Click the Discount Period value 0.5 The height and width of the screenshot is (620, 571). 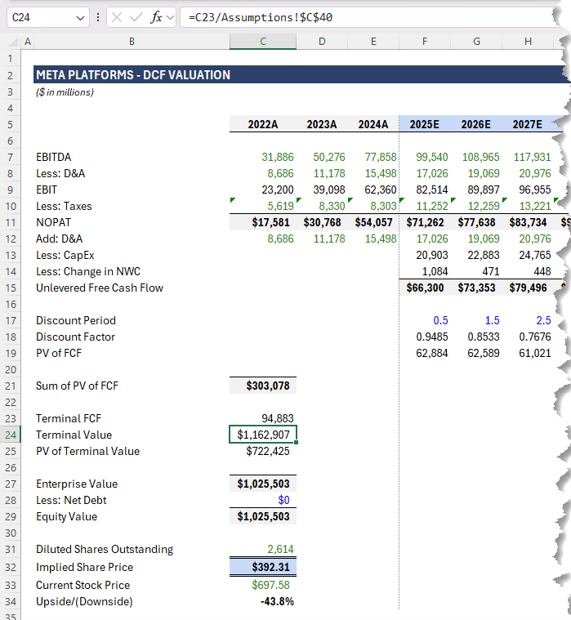tap(440, 320)
